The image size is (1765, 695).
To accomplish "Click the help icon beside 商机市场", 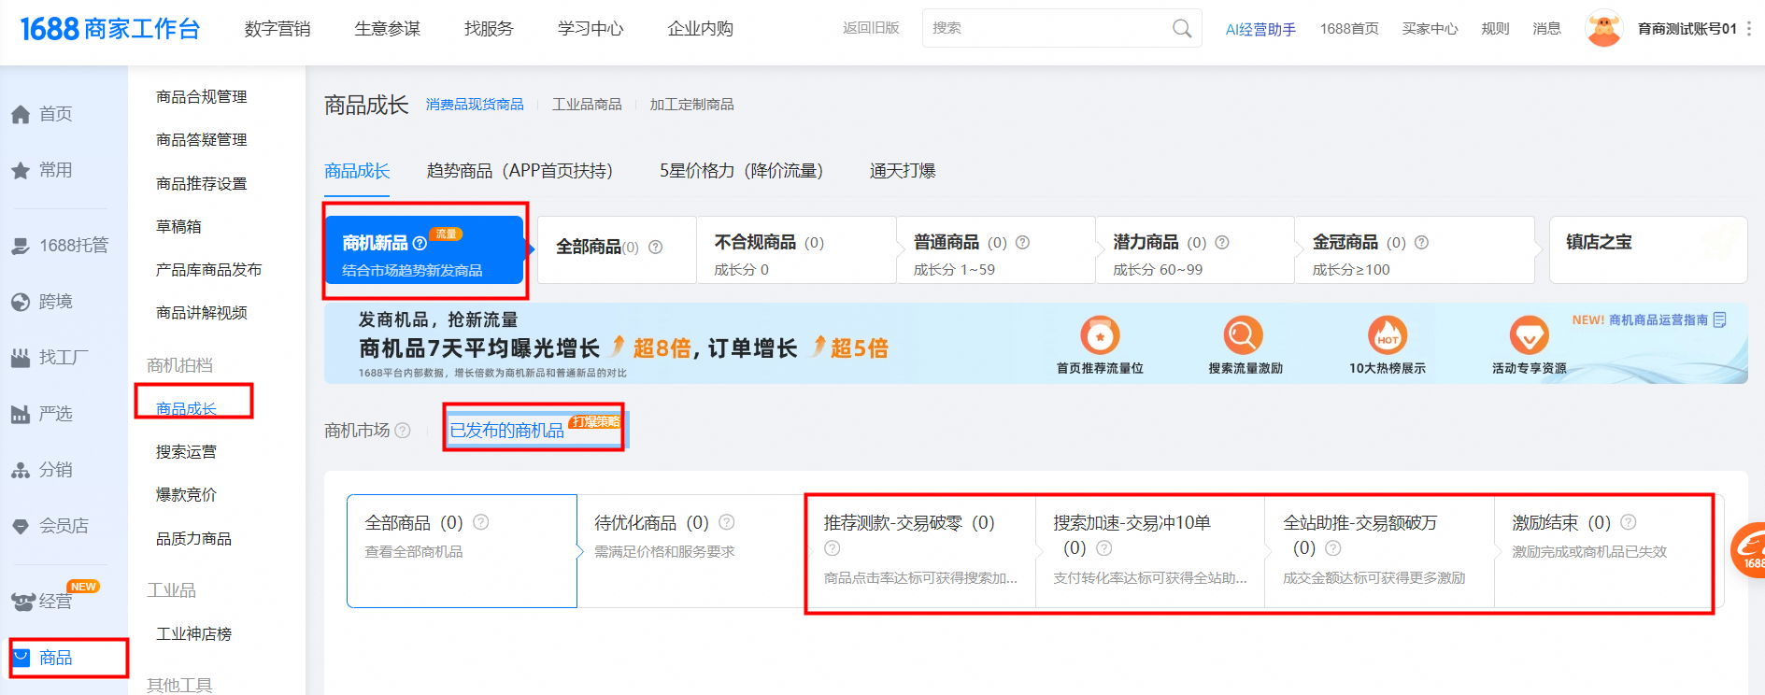I will point(403,431).
